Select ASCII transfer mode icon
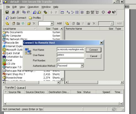The height and width of the screenshot is (114, 136). click(x=88, y=12)
